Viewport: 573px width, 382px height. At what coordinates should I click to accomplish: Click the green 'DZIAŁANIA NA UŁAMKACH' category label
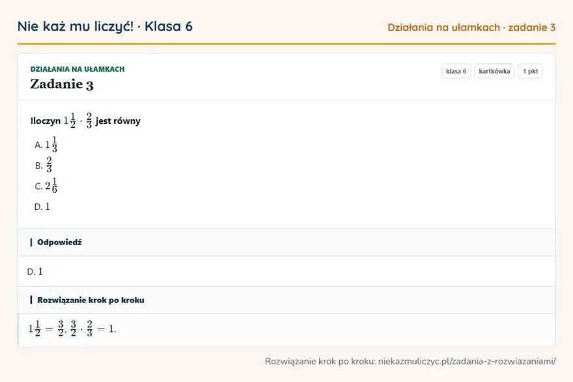coord(77,69)
